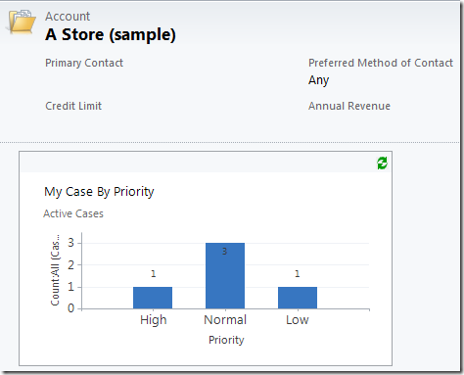This screenshot has width=464, height=375.
Task: Click the Primary Contact field label
Action: [84, 63]
